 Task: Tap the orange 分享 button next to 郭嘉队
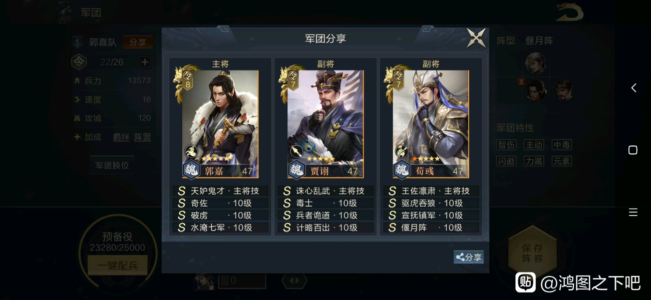tap(138, 42)
